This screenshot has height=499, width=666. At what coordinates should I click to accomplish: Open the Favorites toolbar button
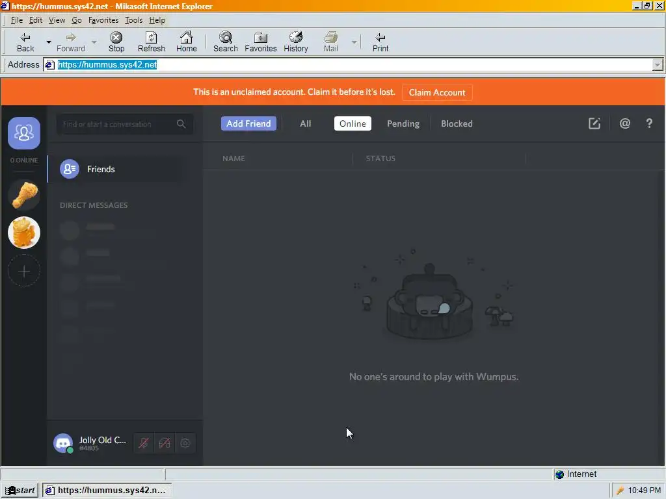[260, 42]
